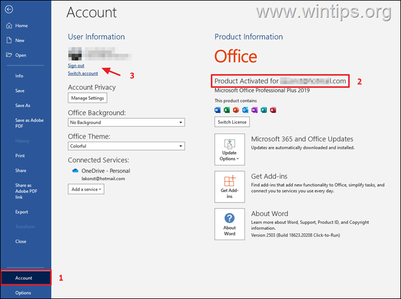Click the New document icon

click(x=9, y=40)
